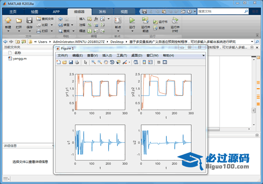Toggle the Rotate 3D tool in Figure 1
The image size is (263, 184).
[112, 62]
